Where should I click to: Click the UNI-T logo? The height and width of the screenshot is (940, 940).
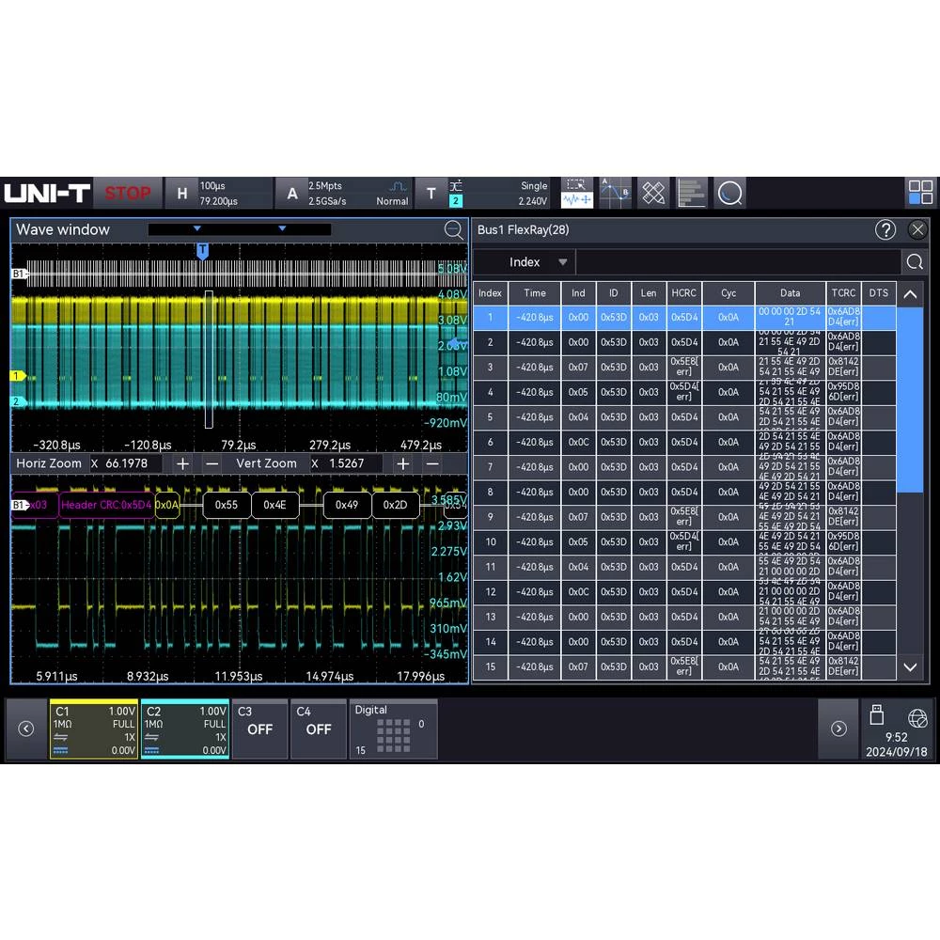[47, 193]
